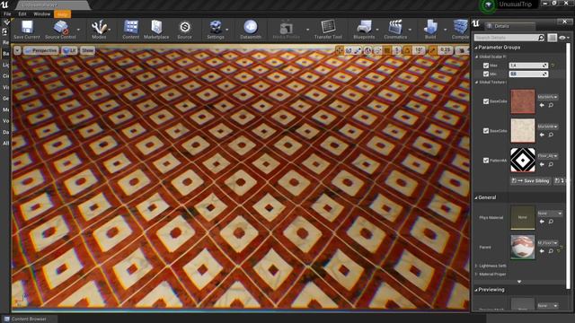The image size is (575, 323).
Task: Toggle grid snapping in viewport toolbar
Action: 386,50
